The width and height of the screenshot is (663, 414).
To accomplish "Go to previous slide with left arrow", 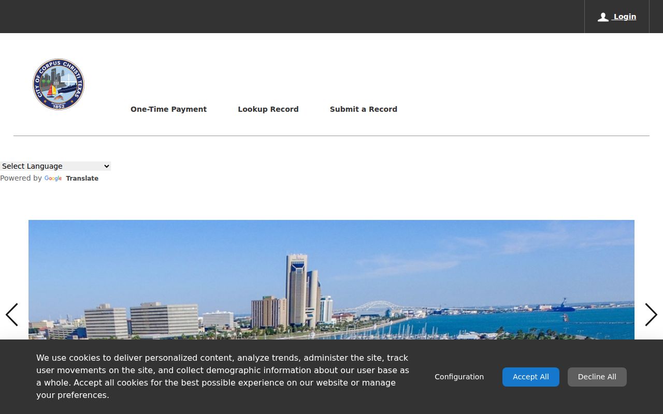I will click(11, 315).
